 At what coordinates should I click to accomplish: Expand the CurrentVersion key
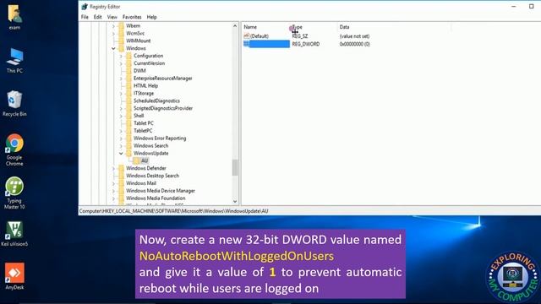(x=121, y=63)
